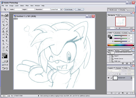Set history brush source beside Rotate Canvas

click(x=108, y=59)
